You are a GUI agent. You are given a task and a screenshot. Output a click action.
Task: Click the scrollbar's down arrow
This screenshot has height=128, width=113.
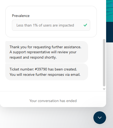pos(104,89)
